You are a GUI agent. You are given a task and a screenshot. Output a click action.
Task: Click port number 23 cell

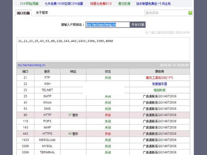point(25,90)
